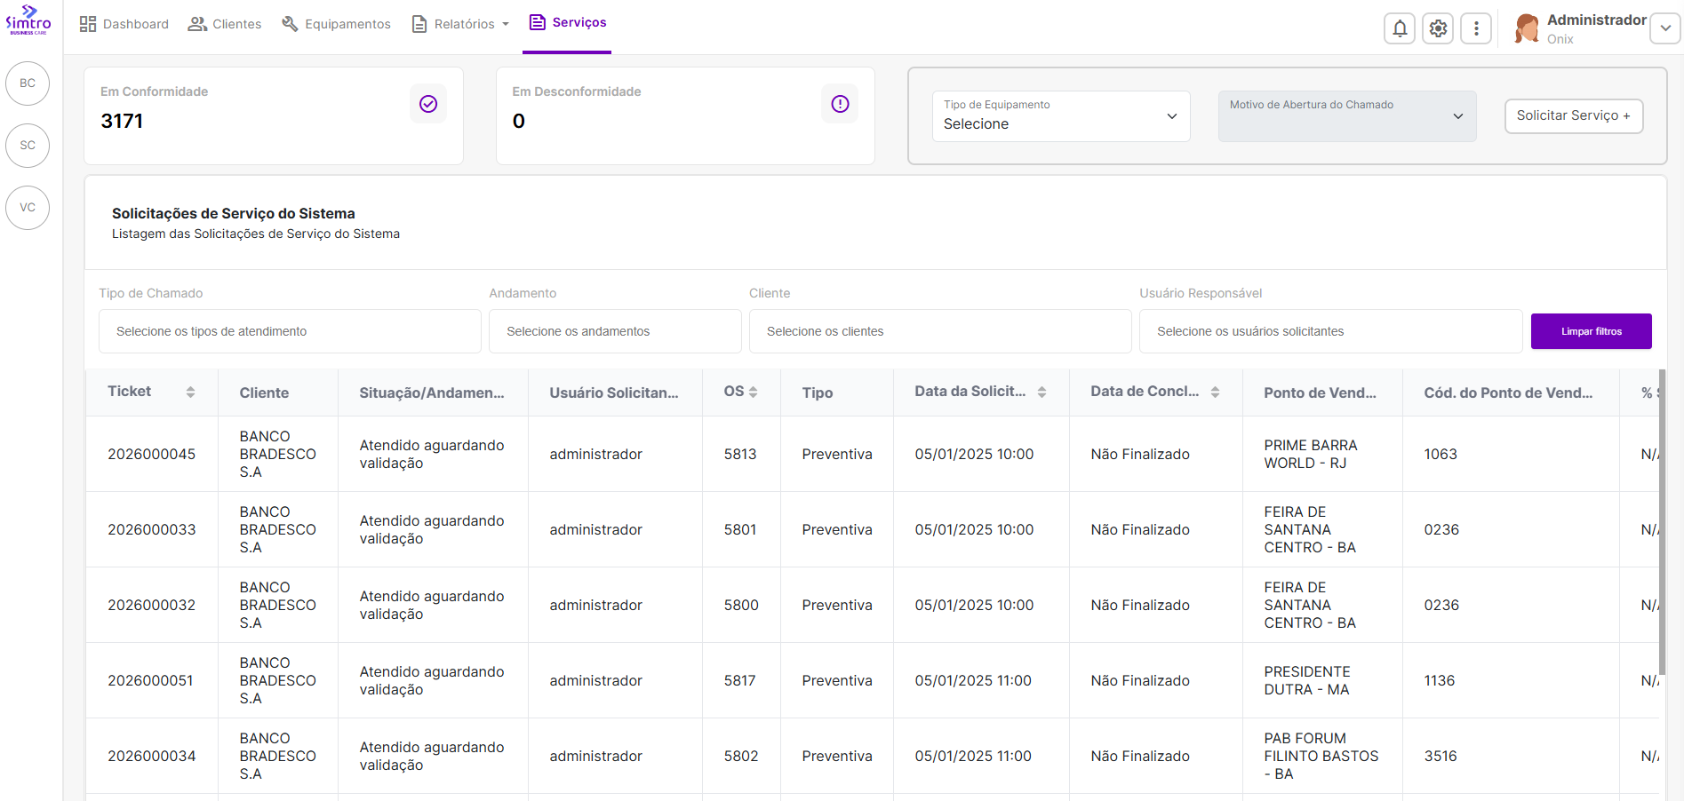
Task: Click the Limpar filtros button
Action: coord(1591,331)
